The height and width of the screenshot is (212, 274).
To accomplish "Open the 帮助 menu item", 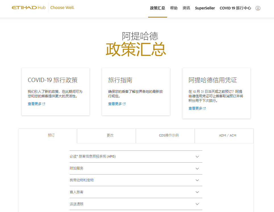I will (174, 8).
